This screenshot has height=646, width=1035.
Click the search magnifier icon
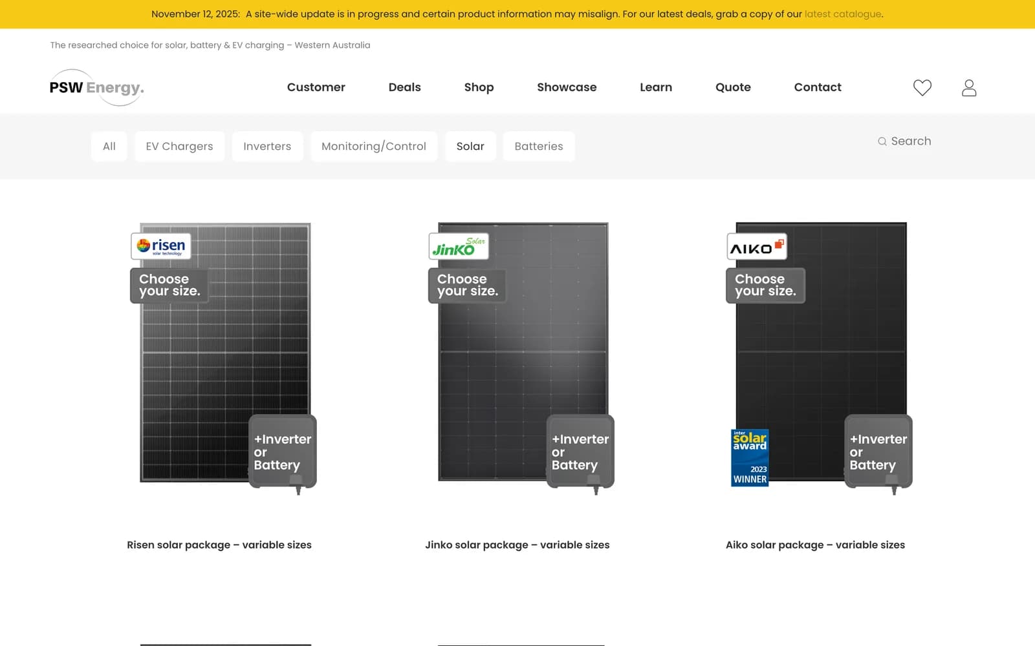tap(882, 141)
